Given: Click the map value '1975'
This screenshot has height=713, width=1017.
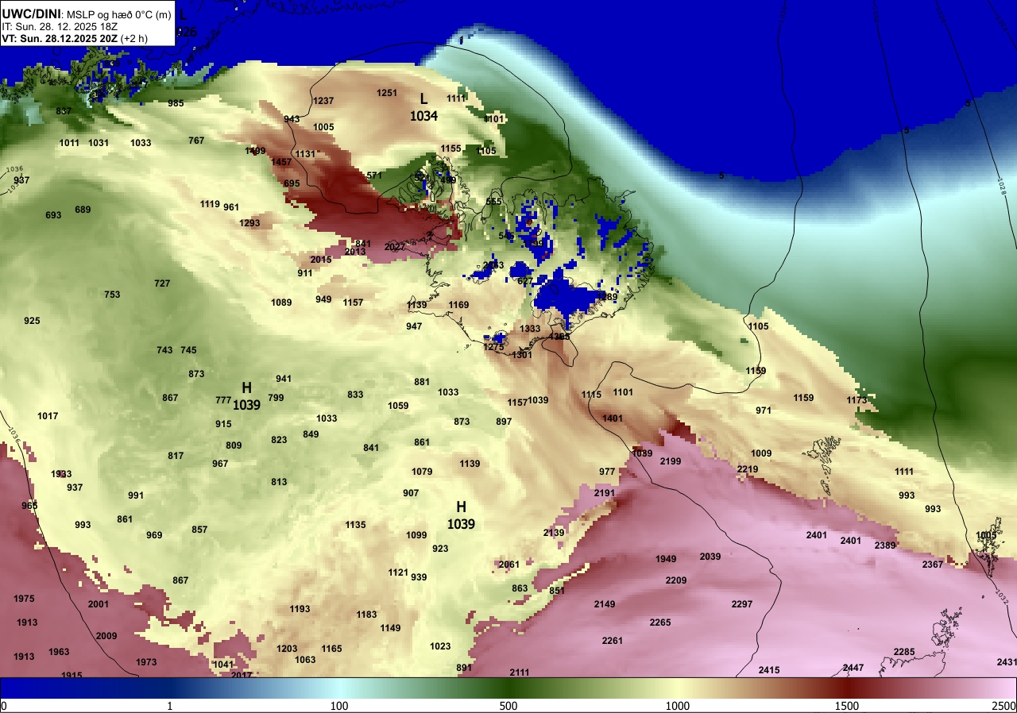Looking at the screenshot, I should (25, 599).
